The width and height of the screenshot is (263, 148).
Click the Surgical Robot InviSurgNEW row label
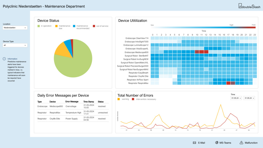[x=136, y=59]
